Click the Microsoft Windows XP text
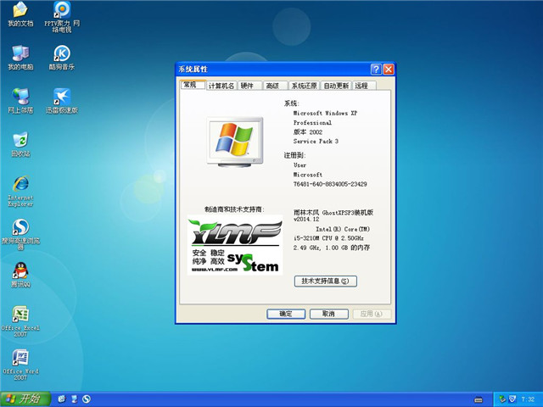543x407 pixels. pos(325,113)
